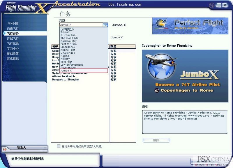
Task: Choose Emergency mission type
Action: (84, 47)
